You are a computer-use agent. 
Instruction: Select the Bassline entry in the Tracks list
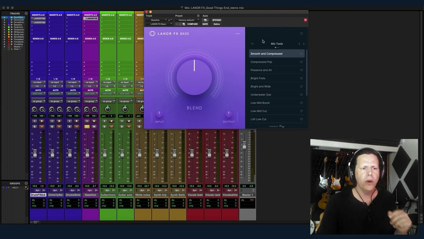pyautogui.click(x=18, y=25)
